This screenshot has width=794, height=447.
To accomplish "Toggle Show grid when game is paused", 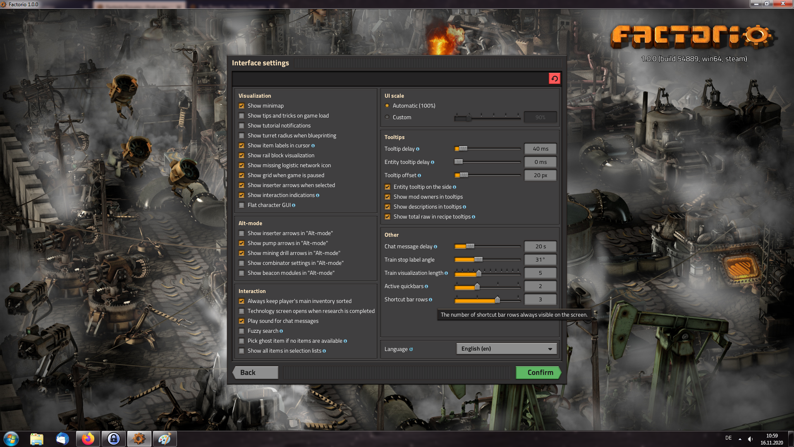I will click(x=242, y=175).
